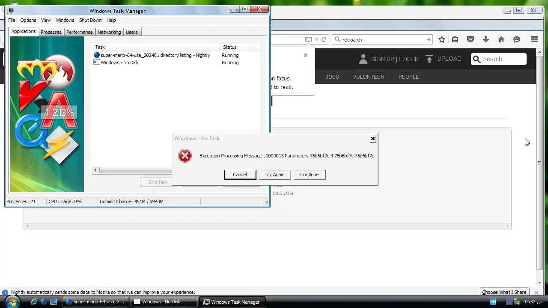Sort by the Status column header

pos(240,47)
